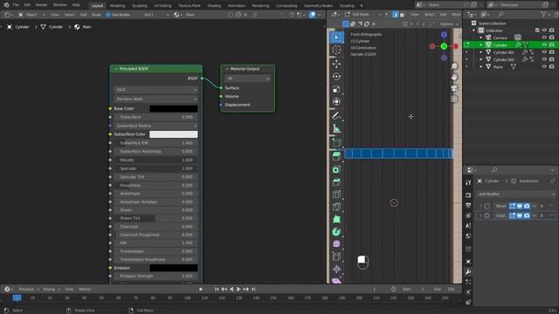
Task: Open the Modifiers wrench properties tab
Action: click(468, 272)
